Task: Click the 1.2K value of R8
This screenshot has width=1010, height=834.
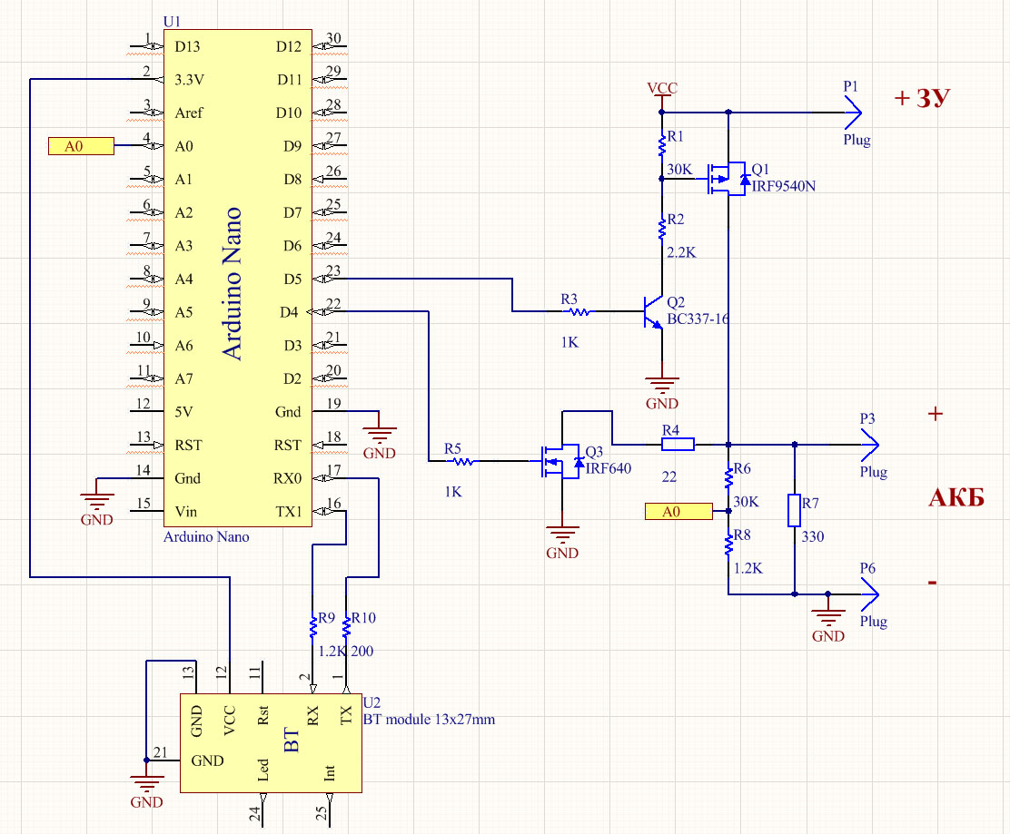Action: (748, 568)
